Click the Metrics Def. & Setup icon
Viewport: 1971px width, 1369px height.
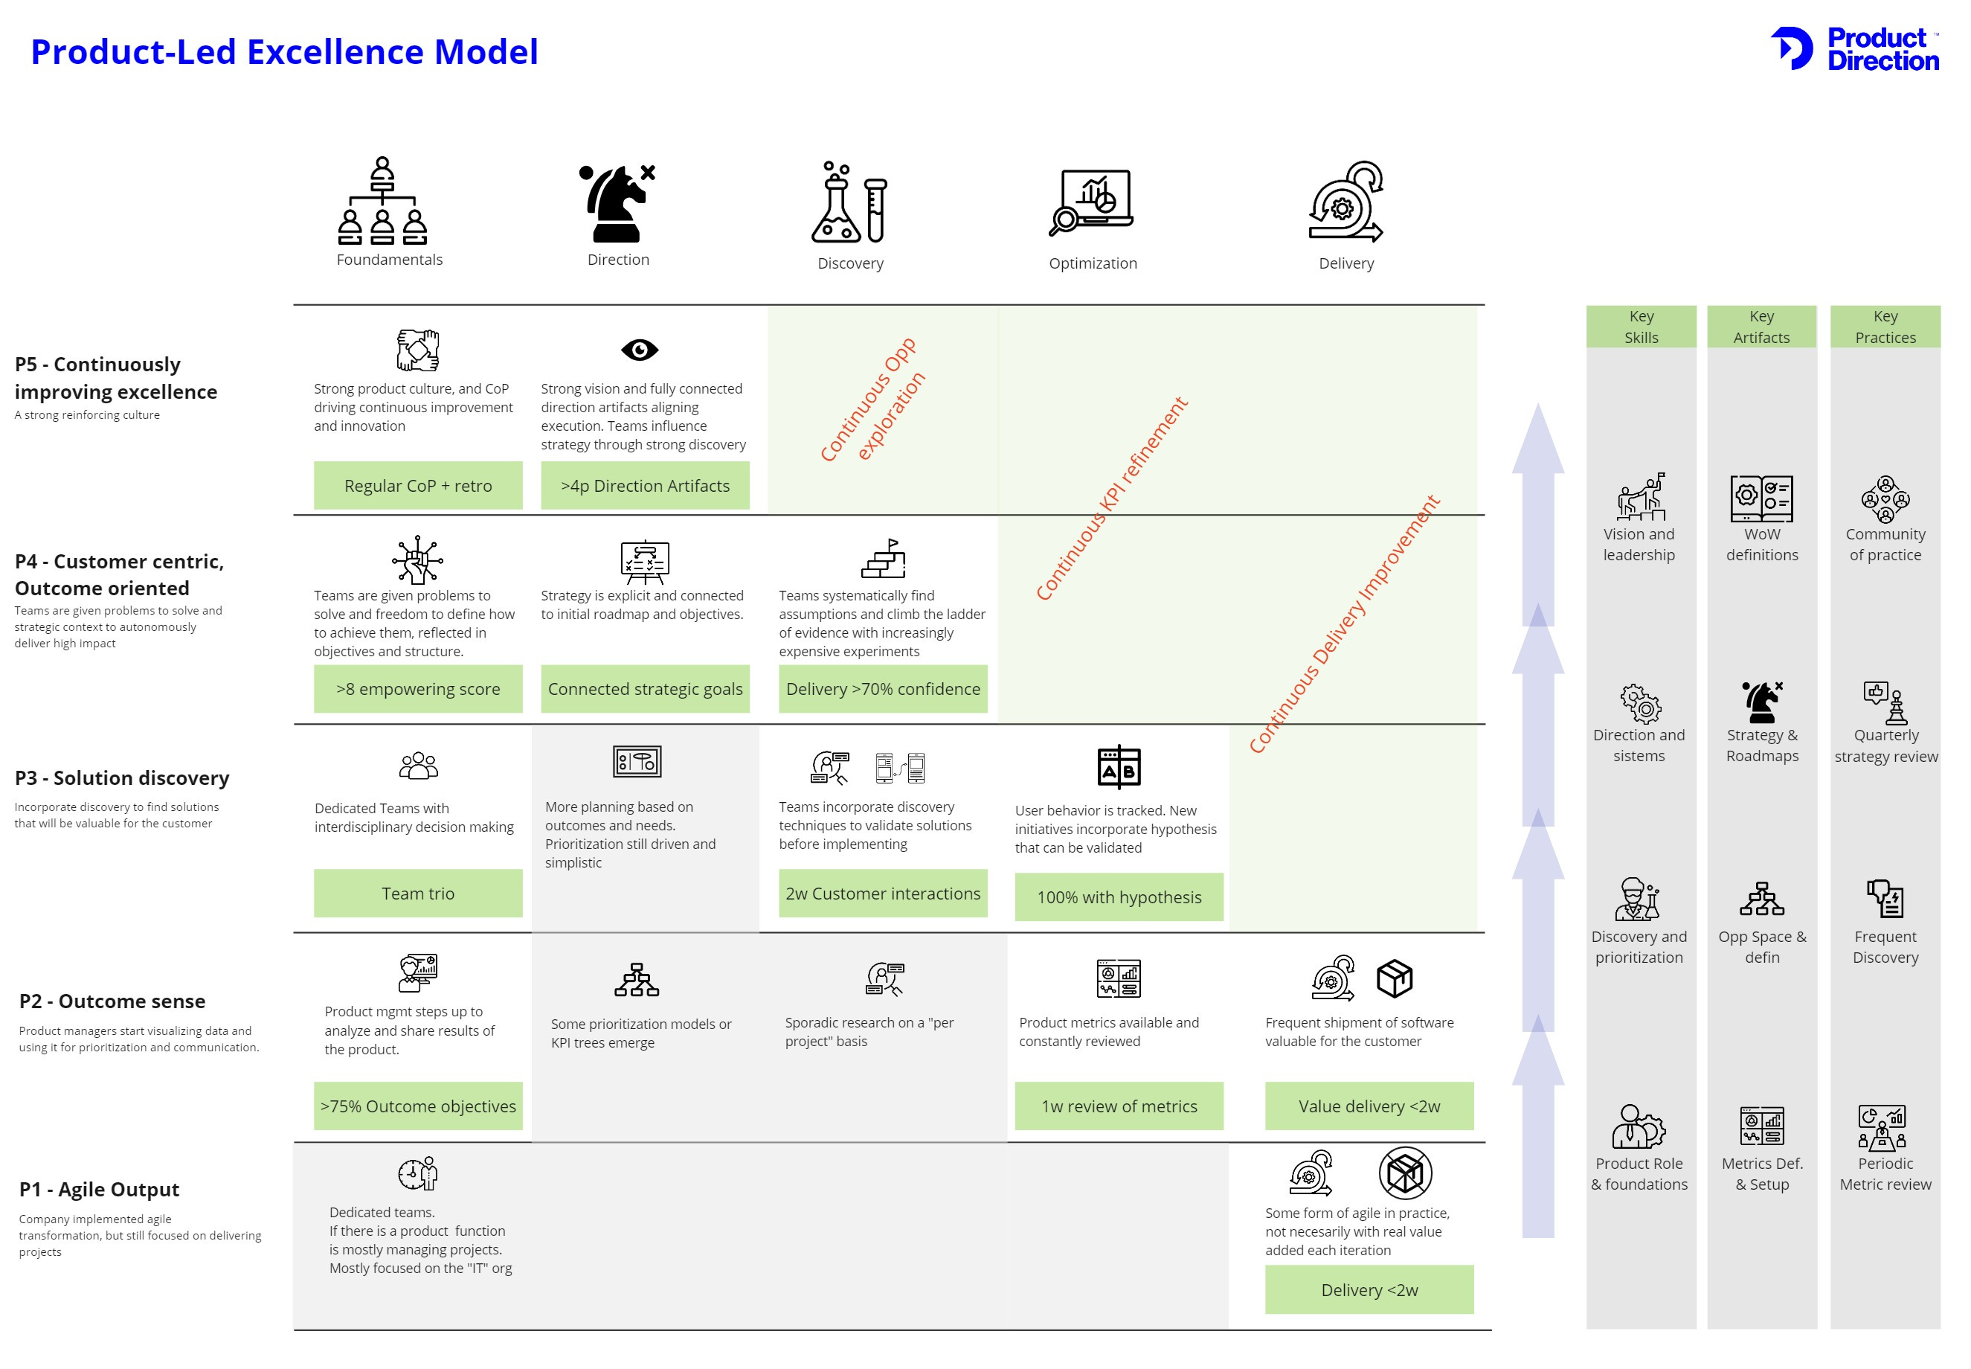click(1761, 1126)
